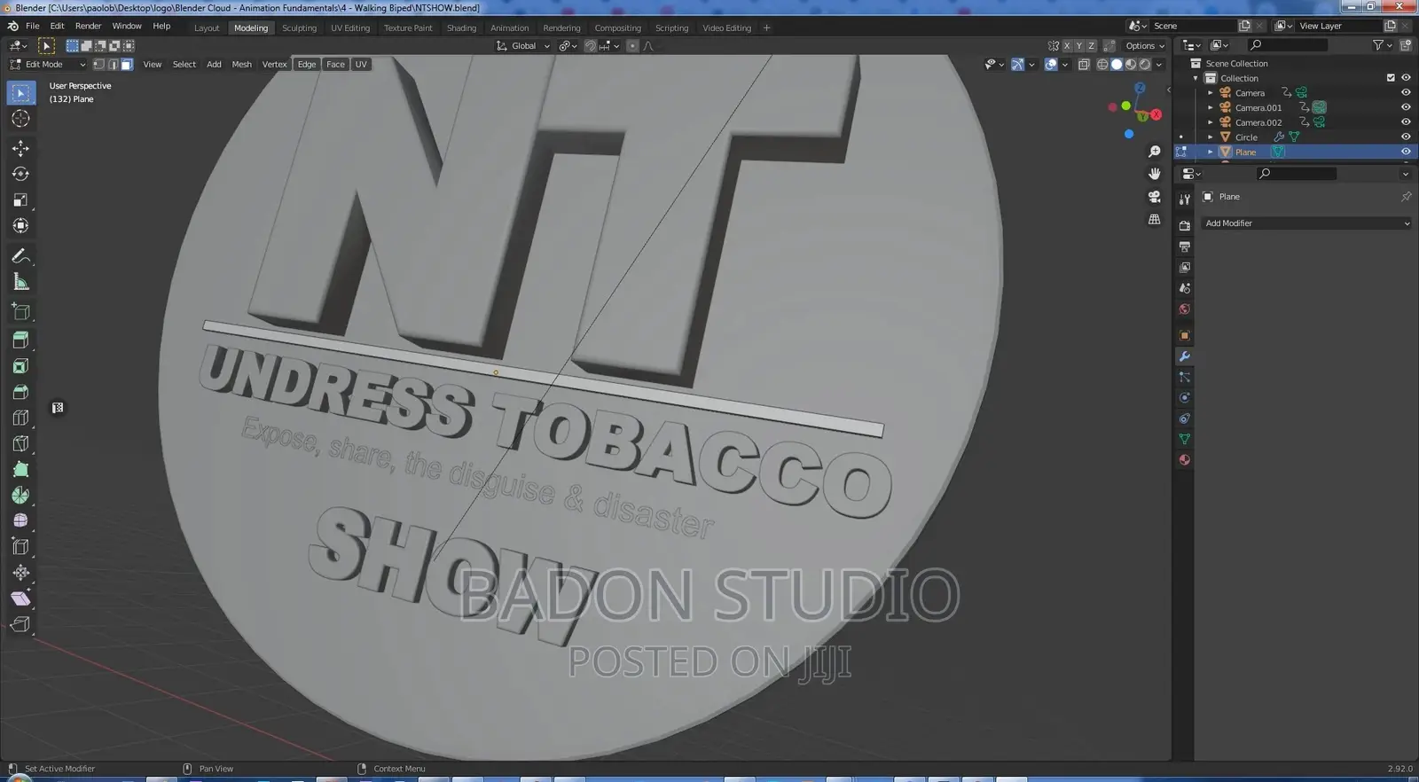Click the pan view hand icon
Screen dimensions: 1419x782
click(1154, 174)
